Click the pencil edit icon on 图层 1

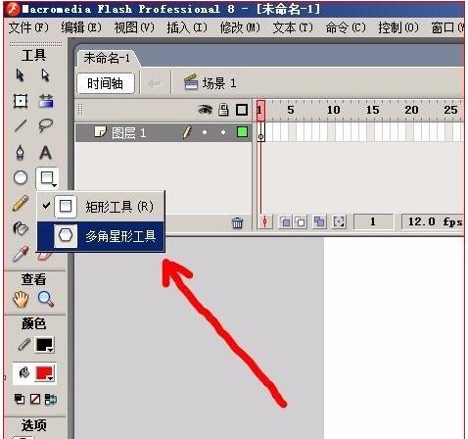(186, 132)
